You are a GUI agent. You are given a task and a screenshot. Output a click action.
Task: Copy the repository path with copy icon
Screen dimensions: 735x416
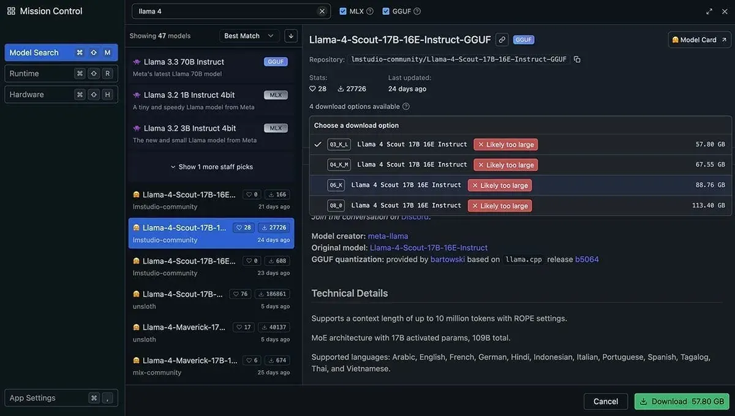(x=577, y=59)
